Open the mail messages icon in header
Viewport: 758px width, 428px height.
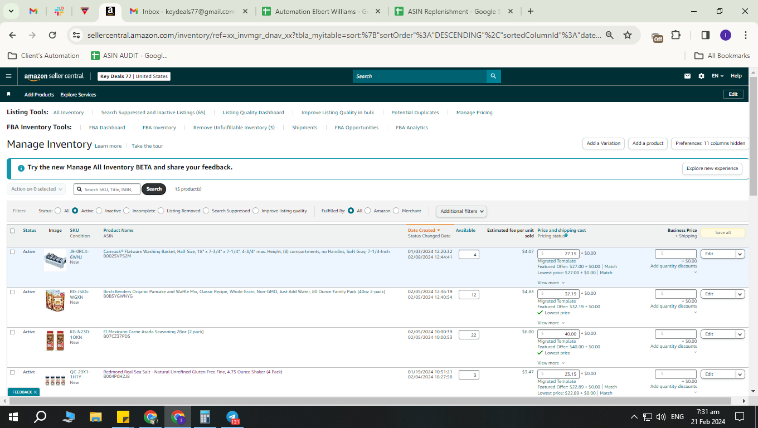click(687, 76)
